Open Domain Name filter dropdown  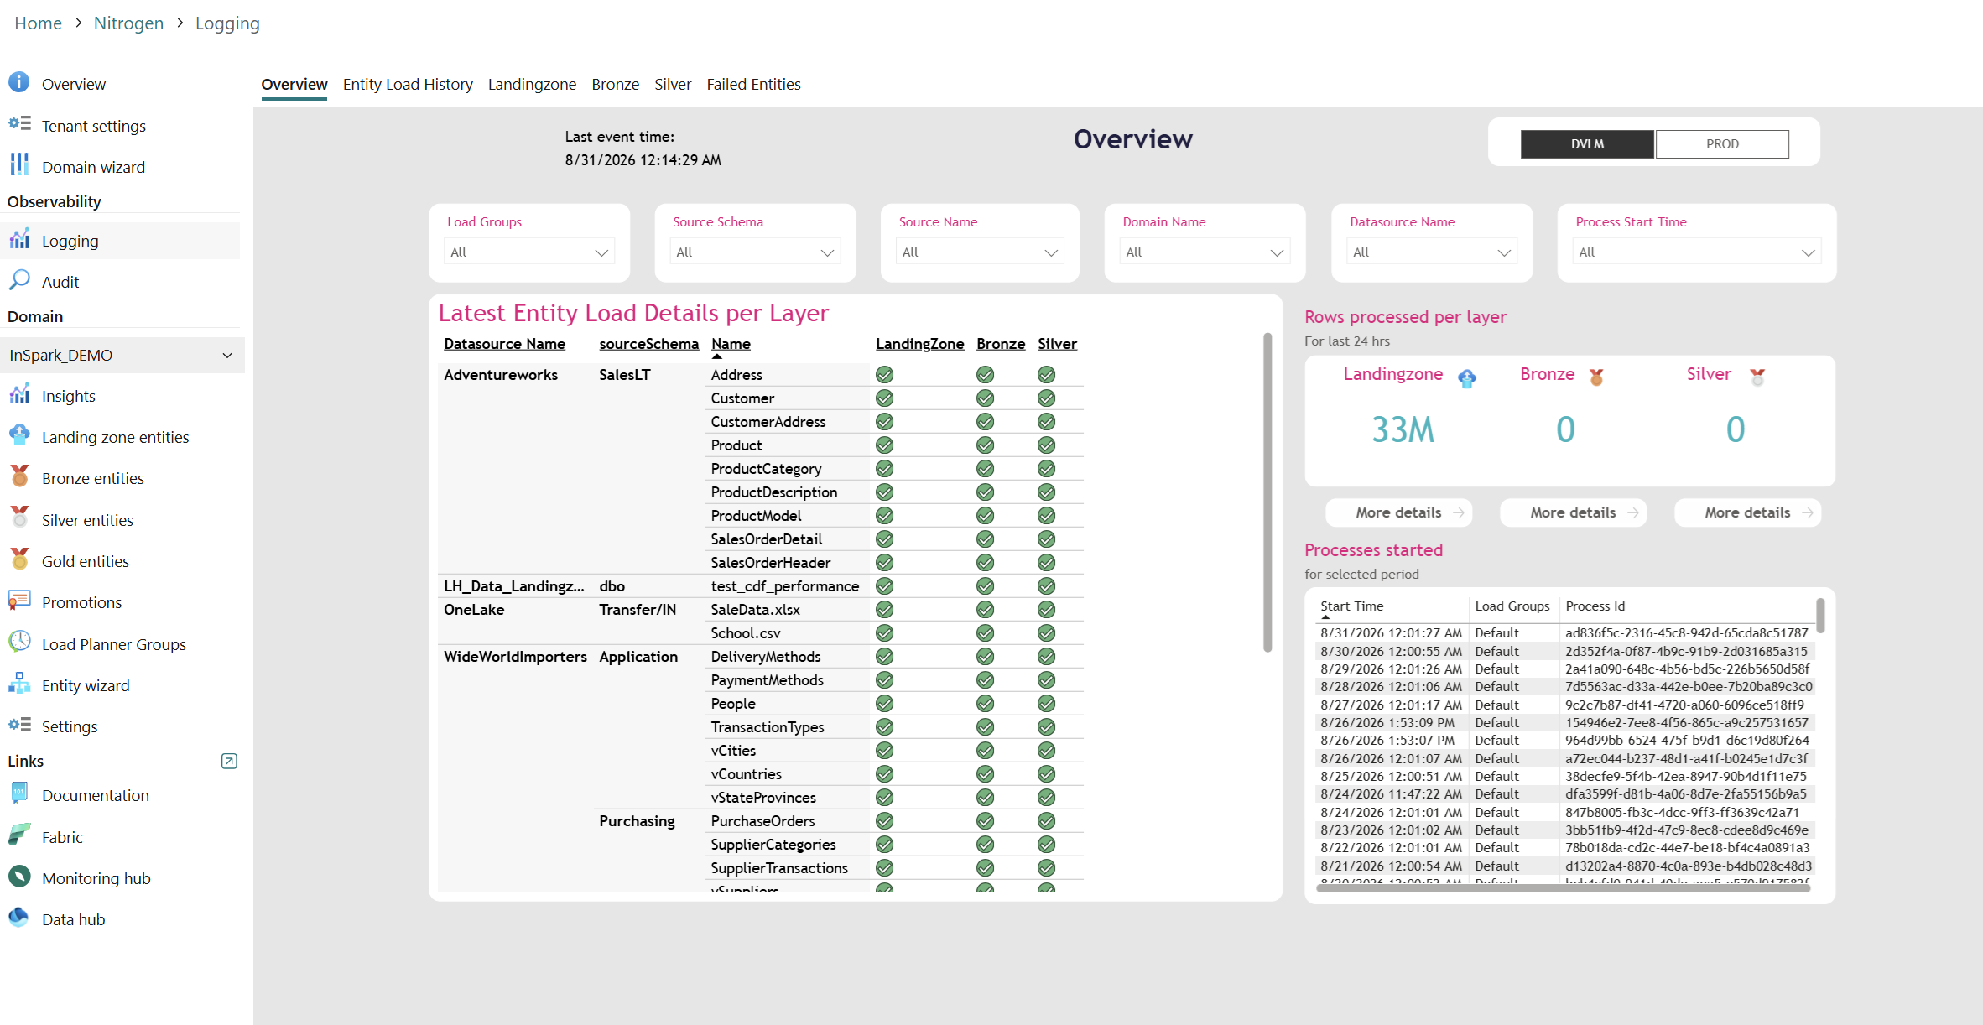tap(1205, 252)
